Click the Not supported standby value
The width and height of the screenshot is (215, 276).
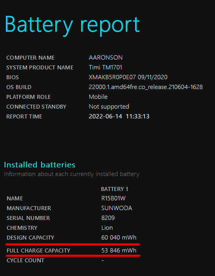click(x=109, y=107)
